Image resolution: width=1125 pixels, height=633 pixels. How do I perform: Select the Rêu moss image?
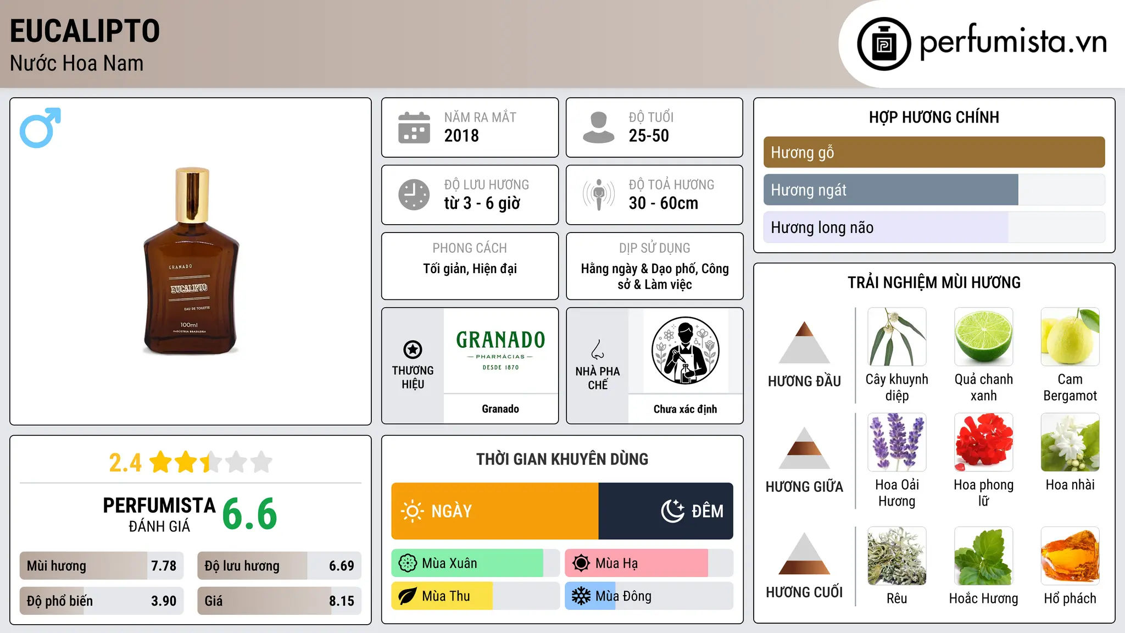(x=897, y=556)
